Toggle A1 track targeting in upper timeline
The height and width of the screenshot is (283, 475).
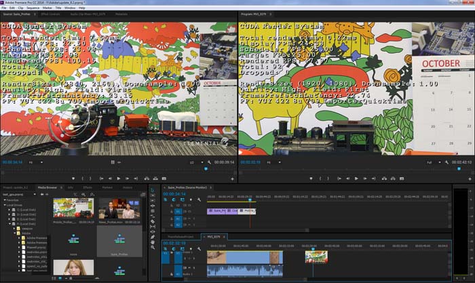pos(178,219)
